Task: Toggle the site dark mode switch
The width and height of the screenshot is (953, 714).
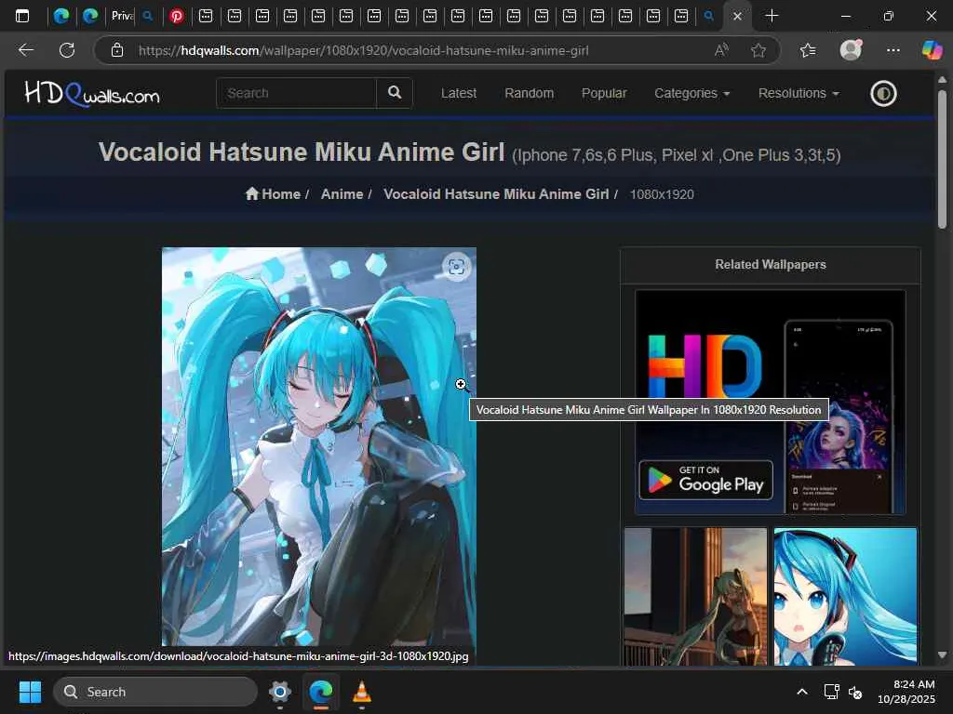Action: click(883, 94)
